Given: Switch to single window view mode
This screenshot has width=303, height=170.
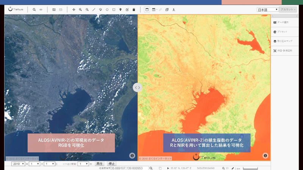Looking at the screenshot, I should (x=147, y=10).
